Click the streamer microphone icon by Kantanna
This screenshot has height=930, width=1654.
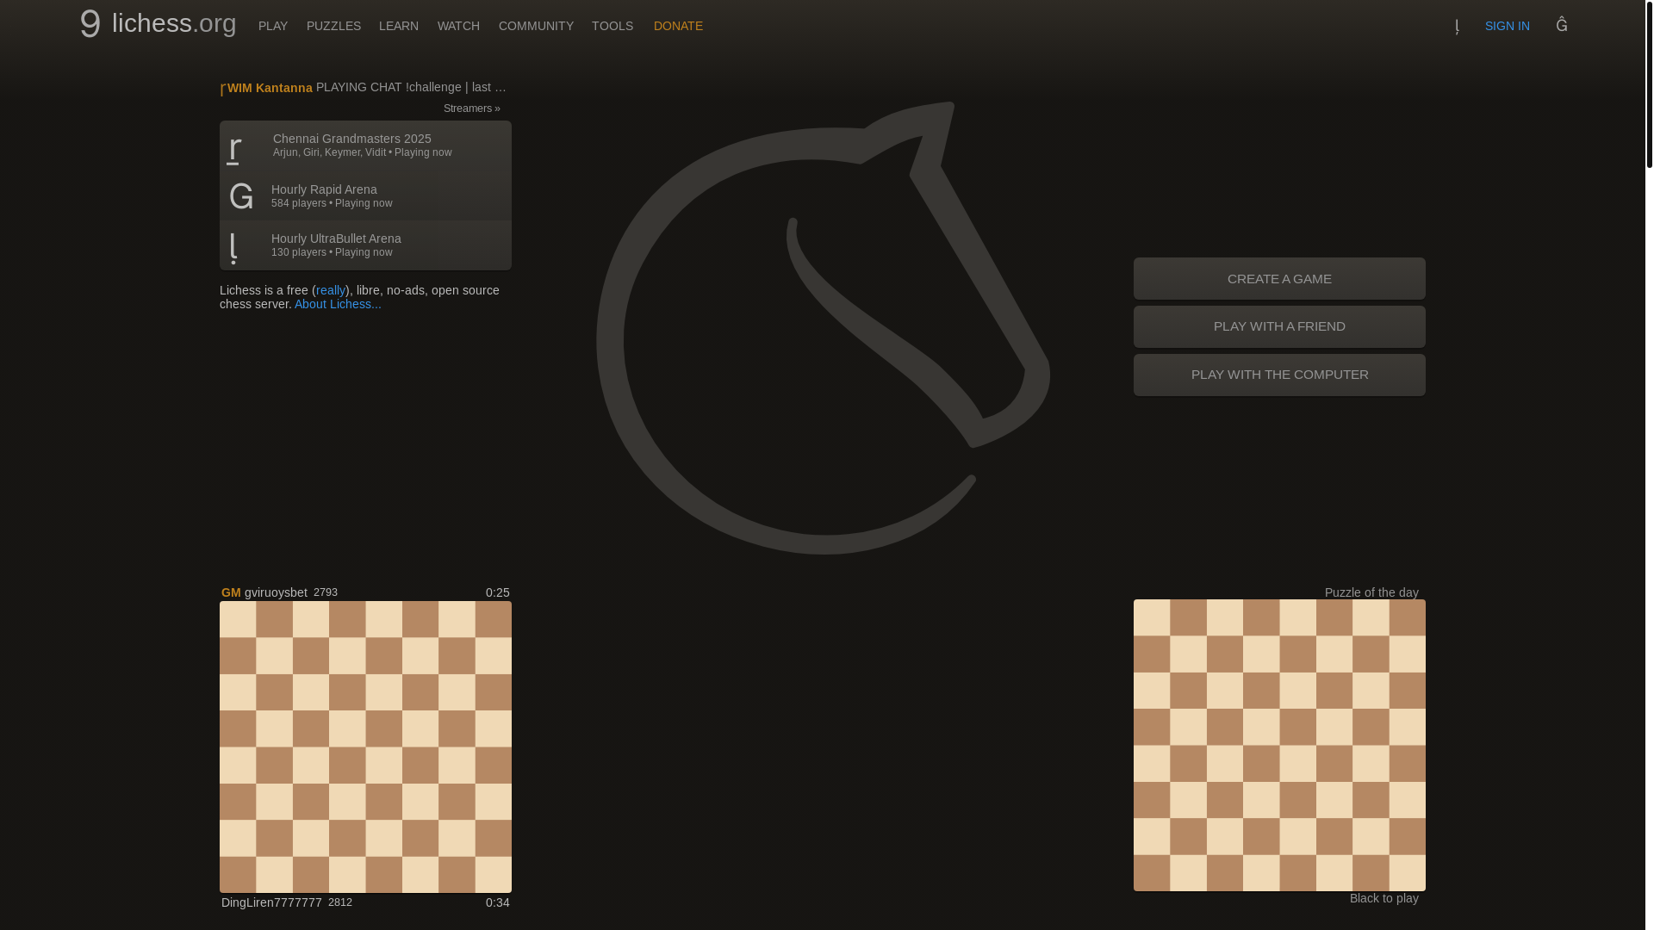click(x=223, y=89)
